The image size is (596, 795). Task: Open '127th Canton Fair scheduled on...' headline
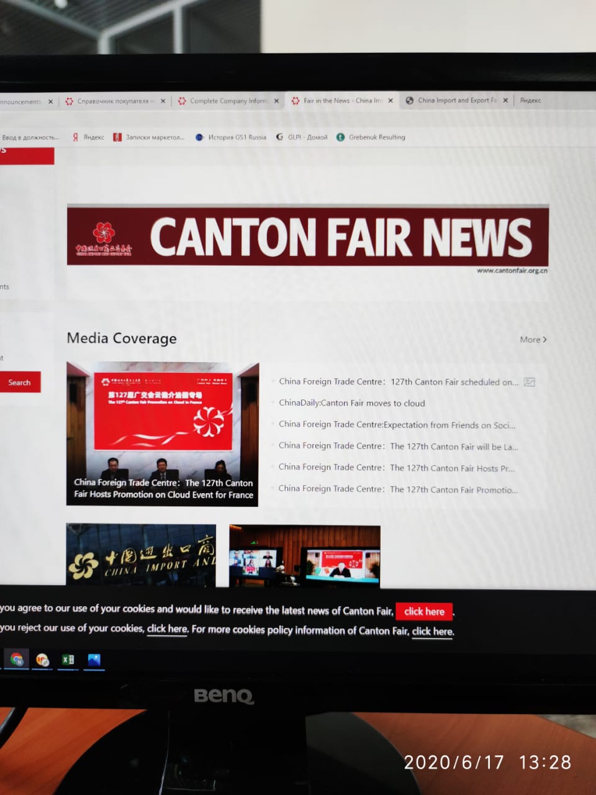[399, 382]
